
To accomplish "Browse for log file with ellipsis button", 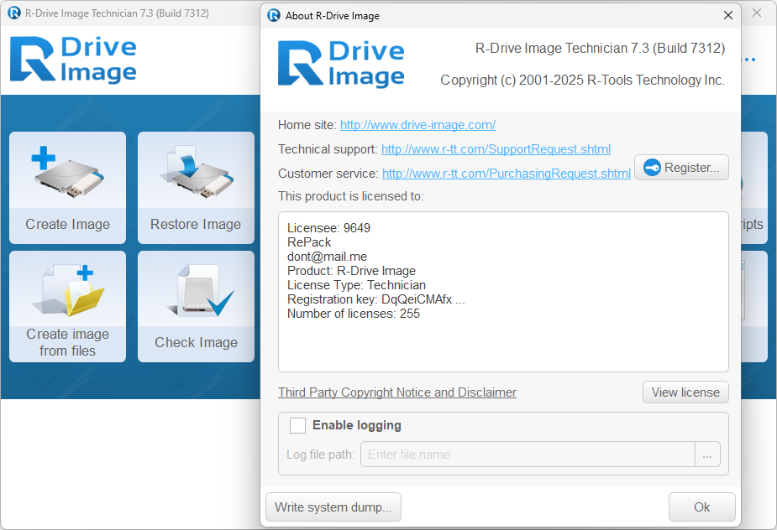I will [707, 455].
